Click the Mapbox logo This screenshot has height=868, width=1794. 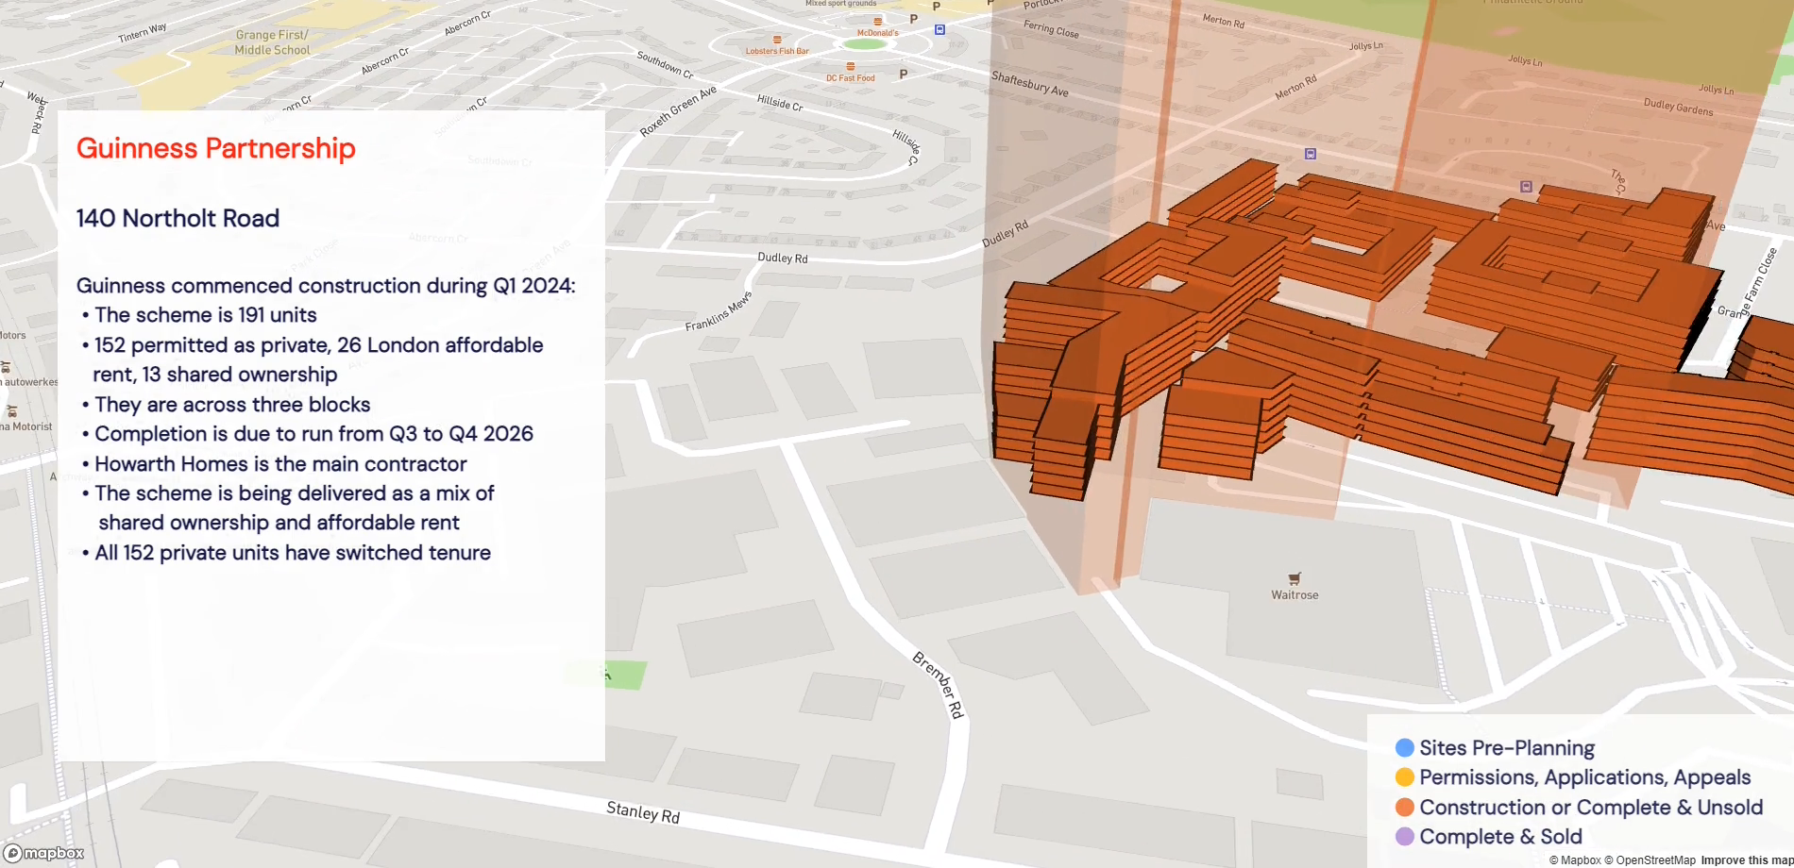44,853
